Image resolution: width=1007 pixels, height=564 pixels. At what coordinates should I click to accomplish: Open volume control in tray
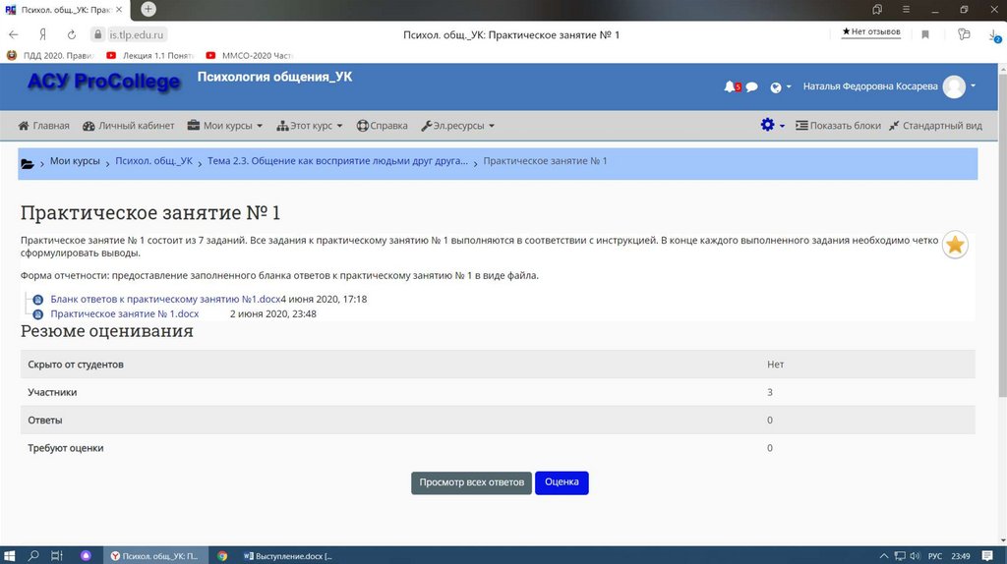point(915,556)
